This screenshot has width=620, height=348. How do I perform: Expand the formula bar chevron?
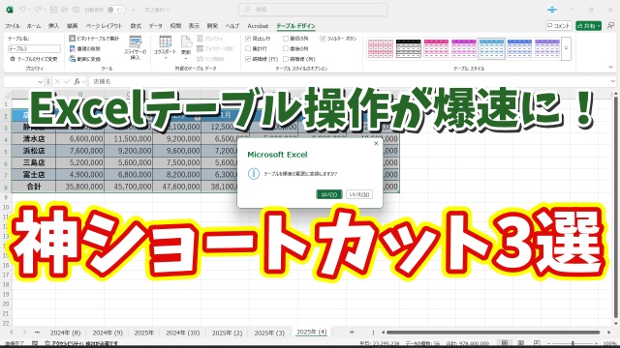point(613,81)
